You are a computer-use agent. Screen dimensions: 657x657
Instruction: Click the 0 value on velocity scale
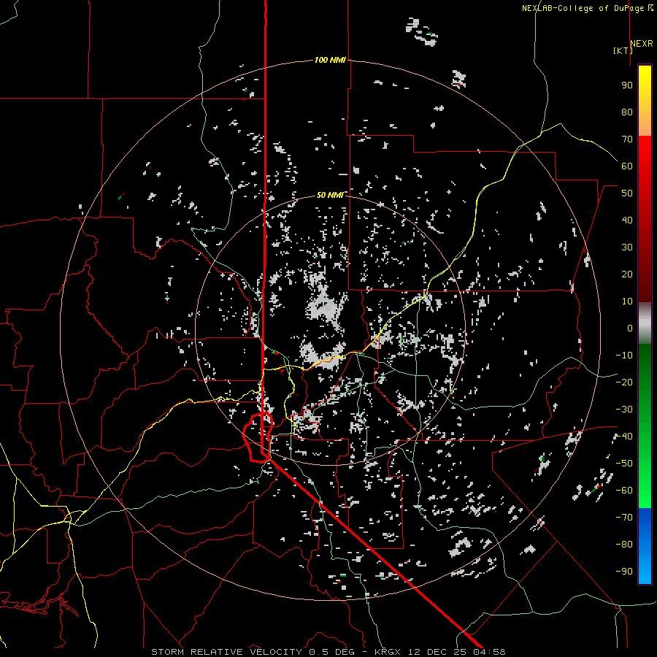point(630,328)
